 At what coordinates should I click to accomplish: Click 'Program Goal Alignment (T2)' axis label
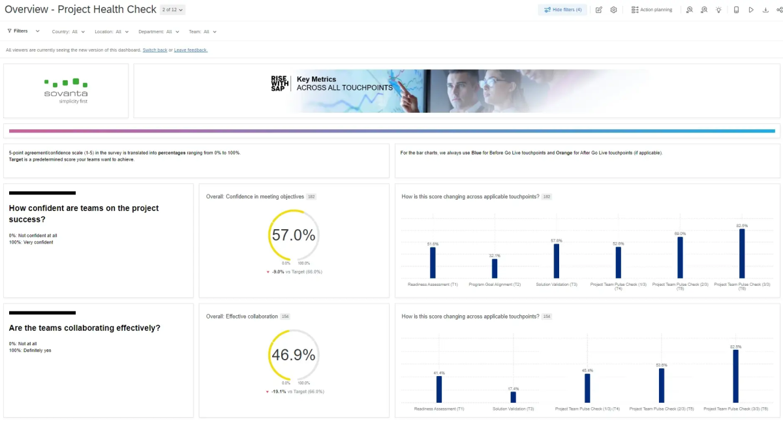[495, 285]
